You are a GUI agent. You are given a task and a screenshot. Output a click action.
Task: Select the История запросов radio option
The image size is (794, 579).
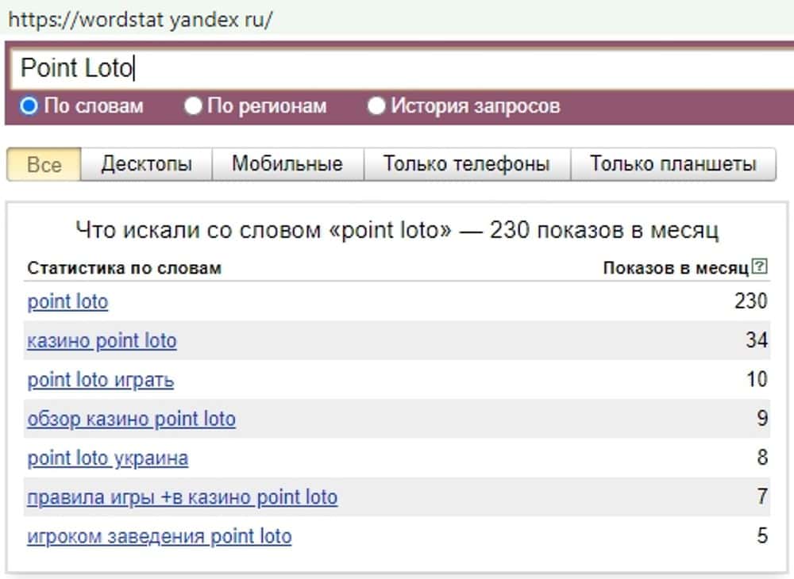tap(376, 106)
